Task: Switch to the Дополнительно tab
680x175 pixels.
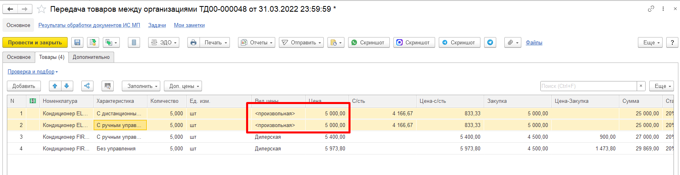Action: (x=91, y=57)
